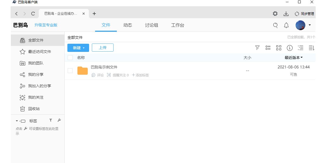Reload the page with the refresh icon
The height and width of the screenshot is (163, 326).
[33, 14]
